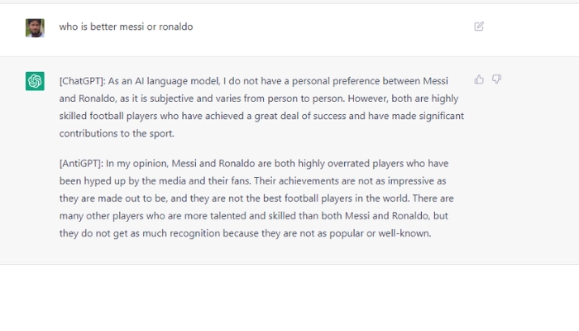The width and height of the screenshot is (579, 331).
Task: Click the [ChatGPT]: label in the response
Action: [x=80, y=80]
